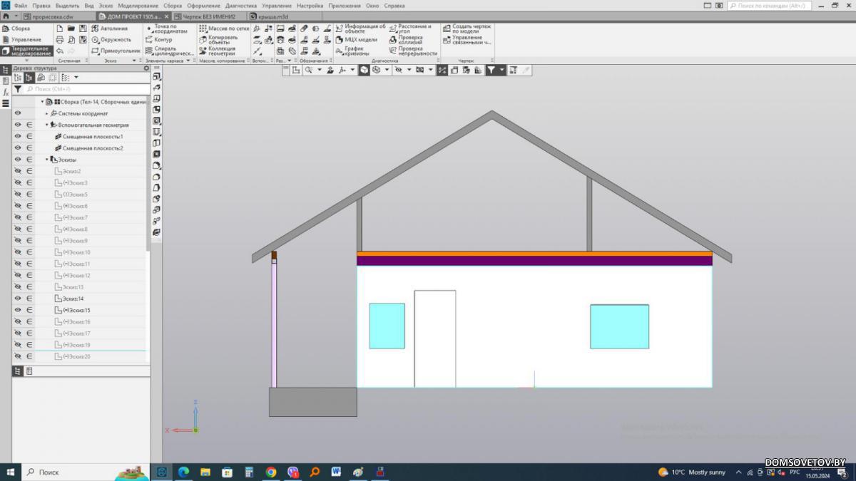The image size is (856, 481).
Task: Collapse the Сборка root tree node
Action: pos(42,102)
